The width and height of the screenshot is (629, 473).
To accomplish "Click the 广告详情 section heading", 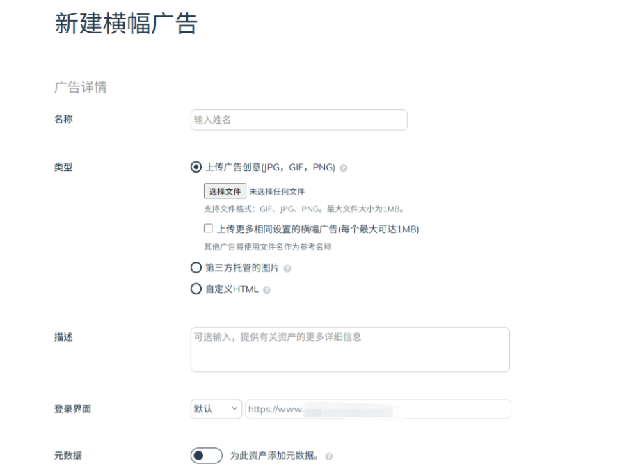I will point(81,87).
